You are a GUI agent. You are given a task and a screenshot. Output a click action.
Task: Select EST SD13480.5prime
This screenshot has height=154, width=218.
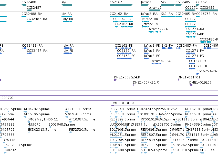[x=113, y=153]
